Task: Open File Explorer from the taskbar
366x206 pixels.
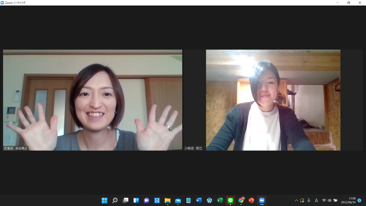Action: [x=168, y=201]
